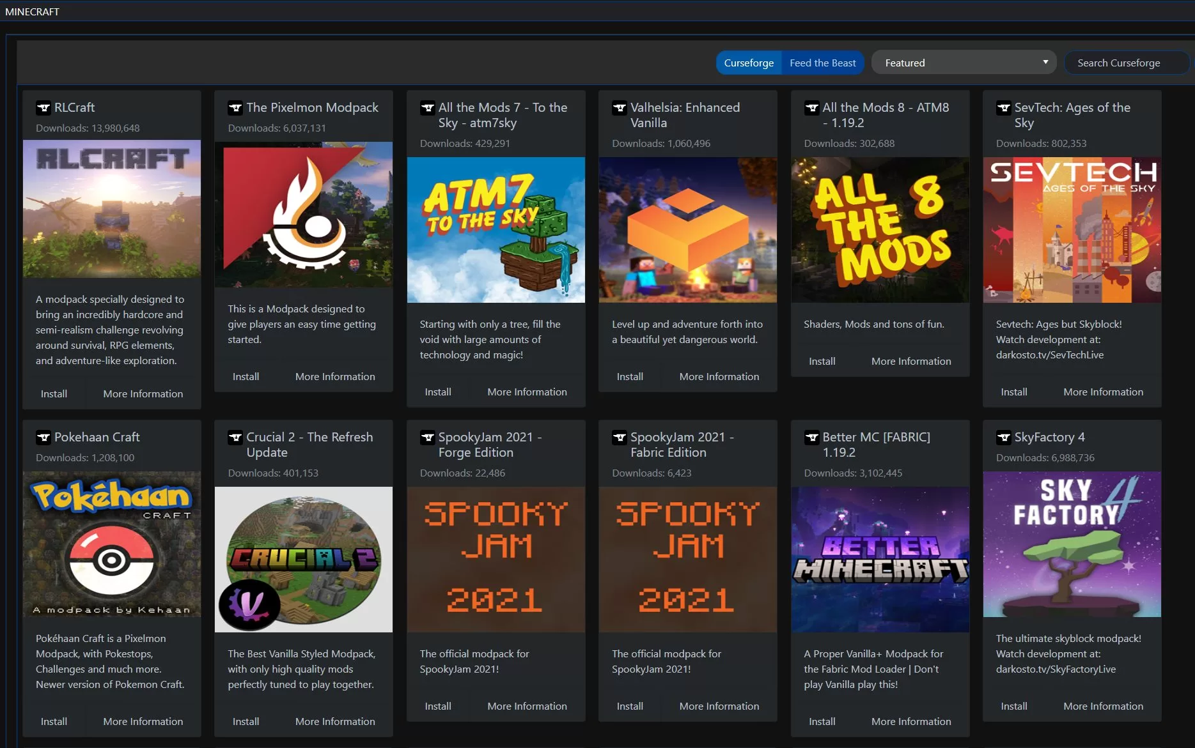The image size is (1195, 748).
Task: Click the Spooky Jam Fabric Edition thumbnail
Action: (x=688, y=560)
